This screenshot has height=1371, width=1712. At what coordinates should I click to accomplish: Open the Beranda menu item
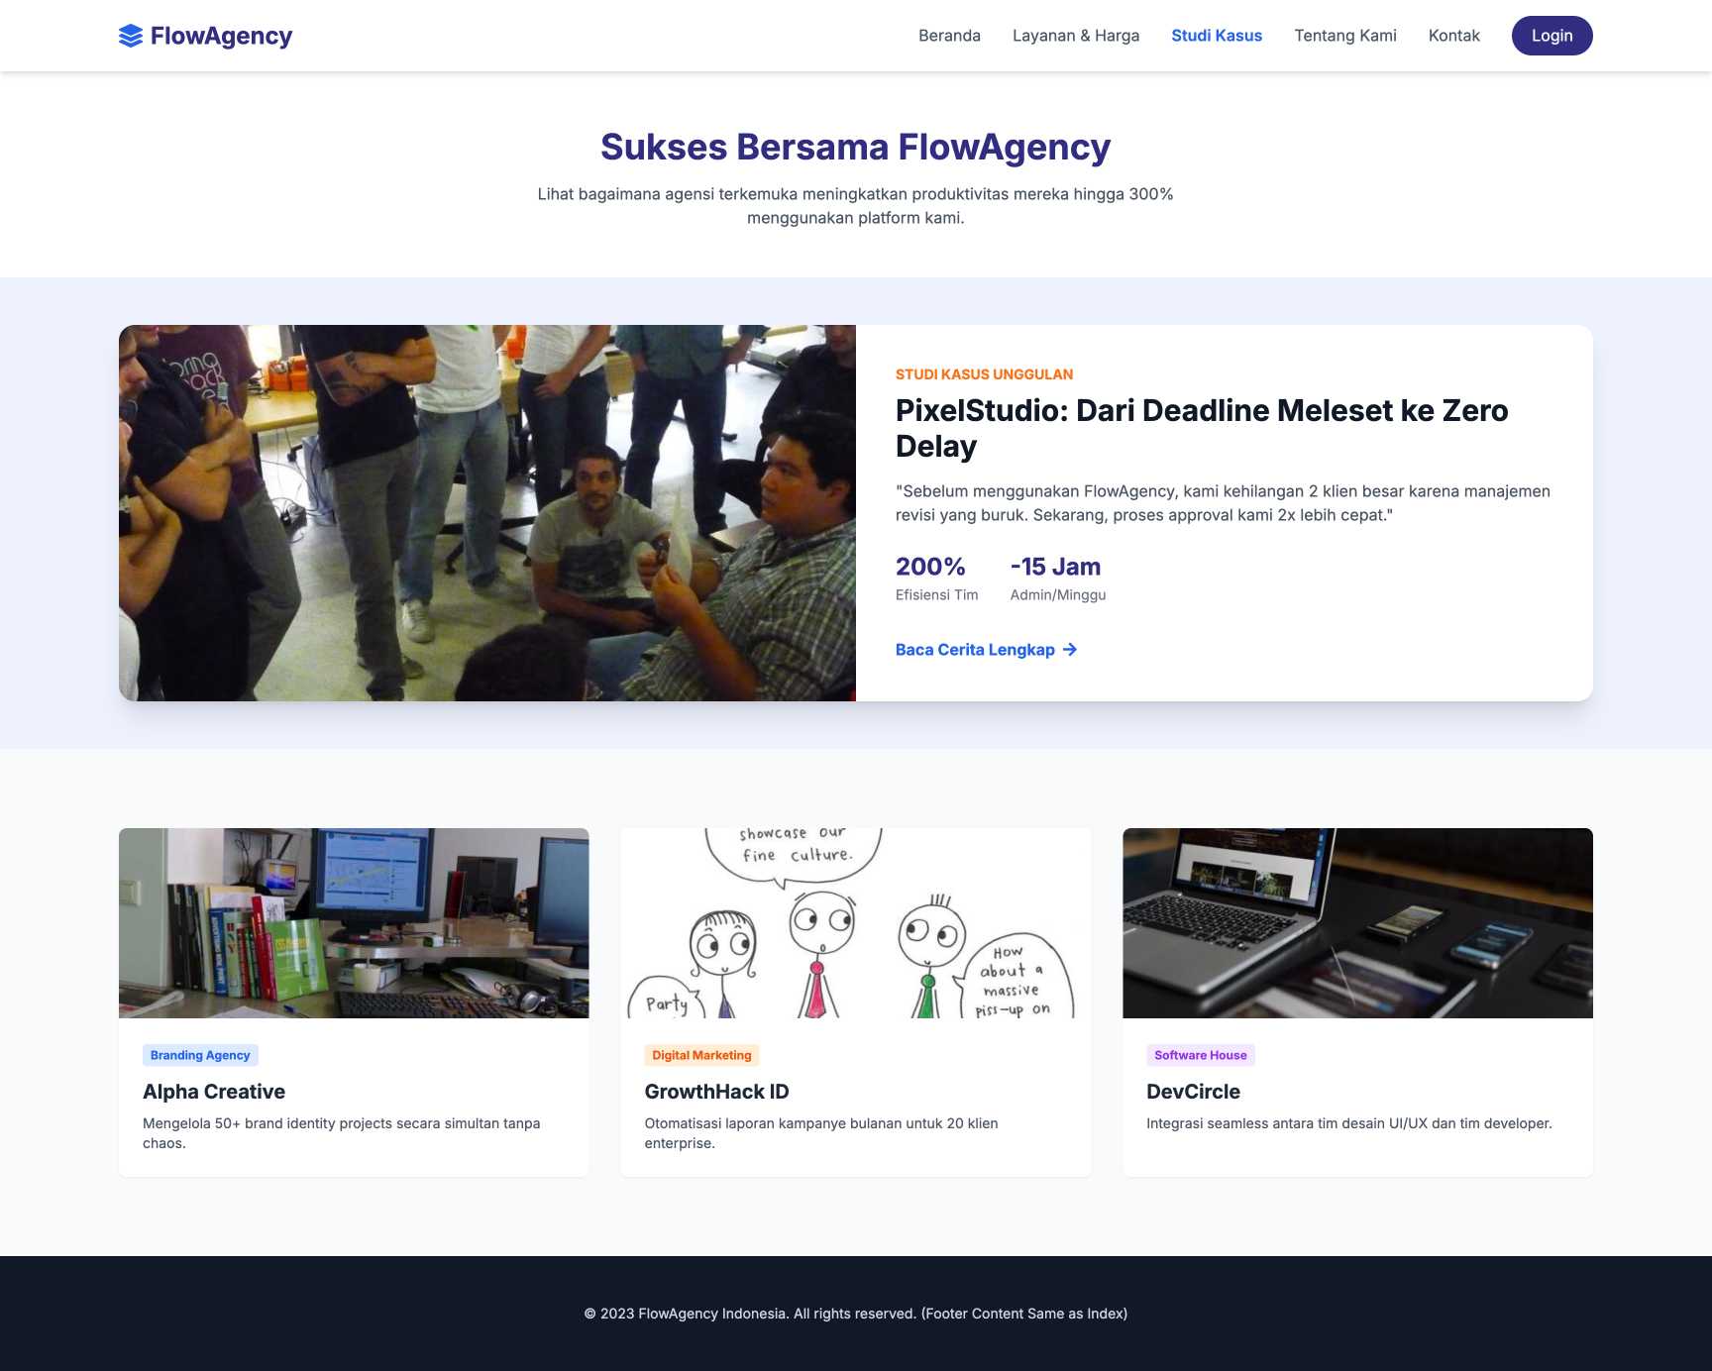(949, 36)
